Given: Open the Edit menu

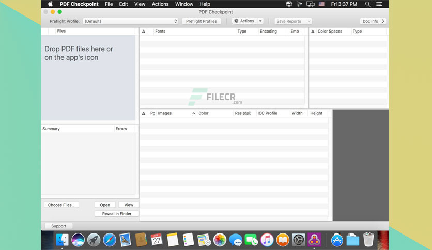Looking at the screenshot, I should pyautogui.click(x=123, y=4).
